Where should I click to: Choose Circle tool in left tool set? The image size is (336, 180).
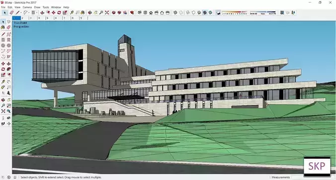click(3, 45)
